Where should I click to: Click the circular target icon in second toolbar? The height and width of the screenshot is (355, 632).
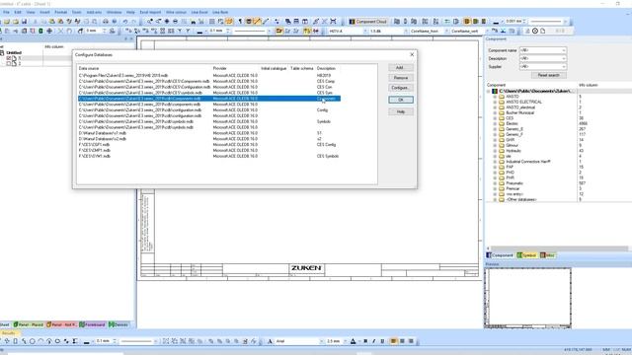click(535, 31)
